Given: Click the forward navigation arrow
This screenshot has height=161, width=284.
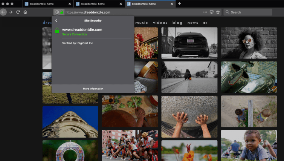Looking at the screenshot, I should coord(11,12).
